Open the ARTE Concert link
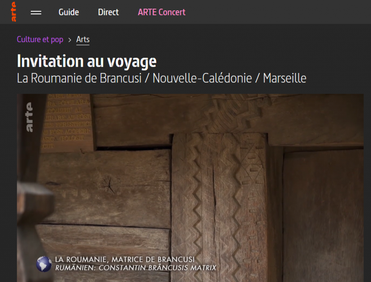 coord(162,12)
